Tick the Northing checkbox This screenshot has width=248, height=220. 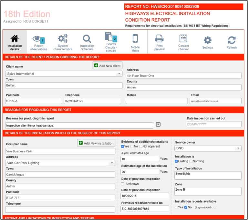191,161
